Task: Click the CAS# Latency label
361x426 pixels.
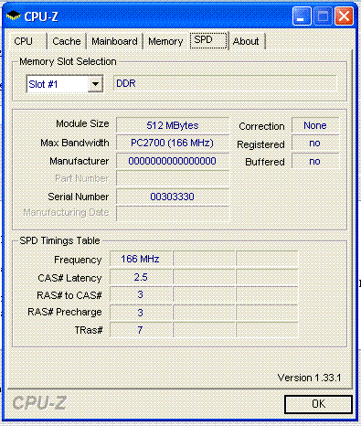Action: coord(69,278)
